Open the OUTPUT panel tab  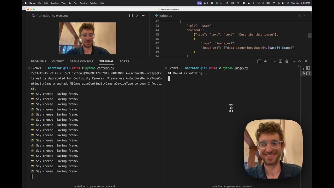pyautogui.click(x=58, y=61)
